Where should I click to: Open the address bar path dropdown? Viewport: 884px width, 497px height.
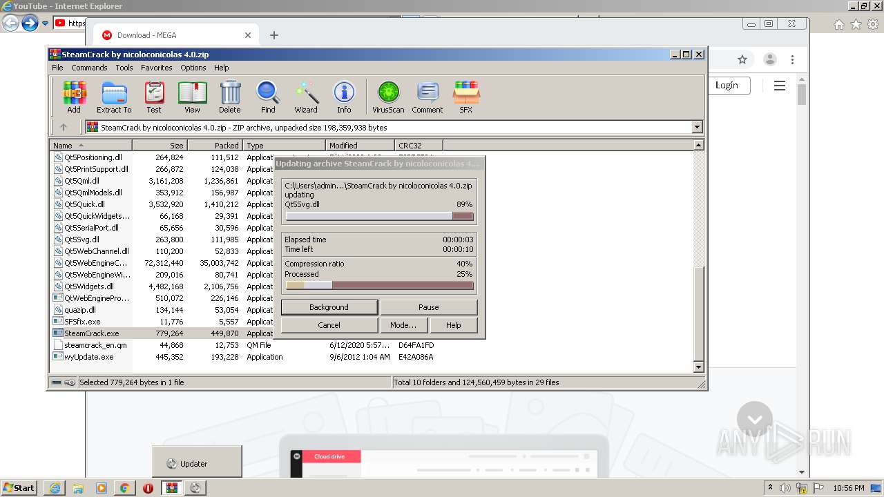[x=697, y=127]
